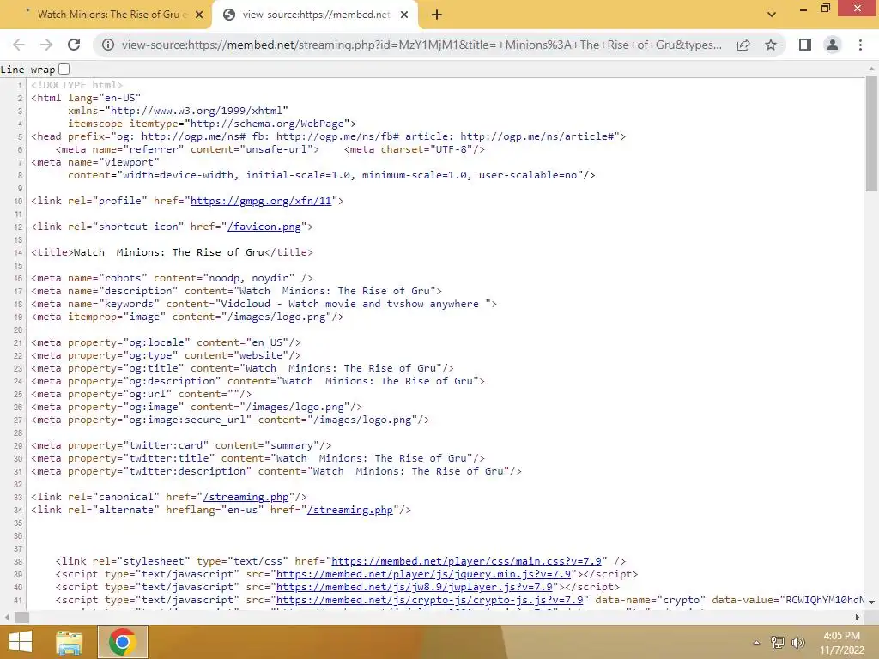Image resolution: width=879 pixels, height=659 pixels.
Task: Open the alternate /streaming.php link on line 34
Action: [x=350, y=510]
